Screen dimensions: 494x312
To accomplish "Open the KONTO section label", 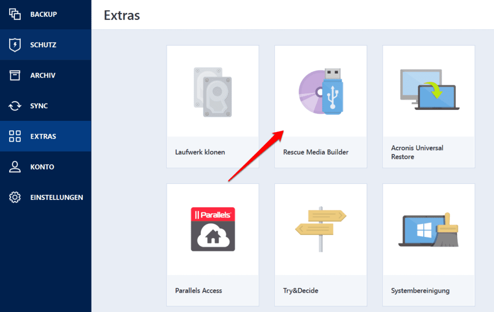I will point(42,167).
